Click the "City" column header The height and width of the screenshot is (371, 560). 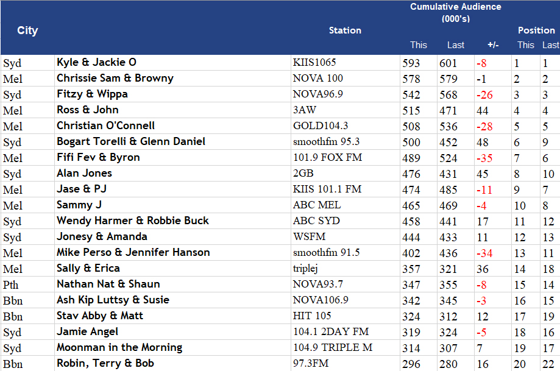pyautogui.click(x=27, y=30)
